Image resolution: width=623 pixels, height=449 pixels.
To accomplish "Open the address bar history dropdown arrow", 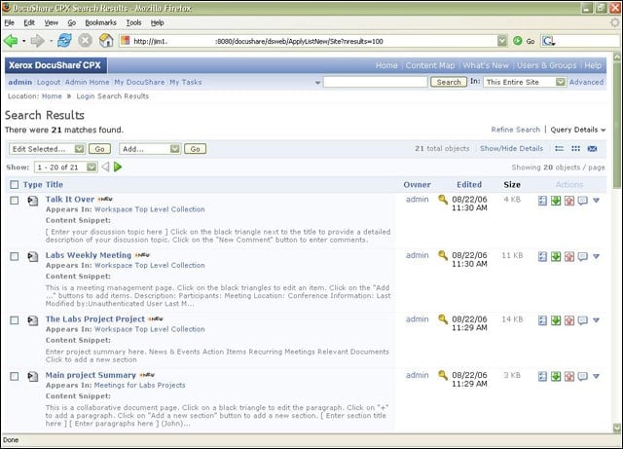I will [502, 41].
